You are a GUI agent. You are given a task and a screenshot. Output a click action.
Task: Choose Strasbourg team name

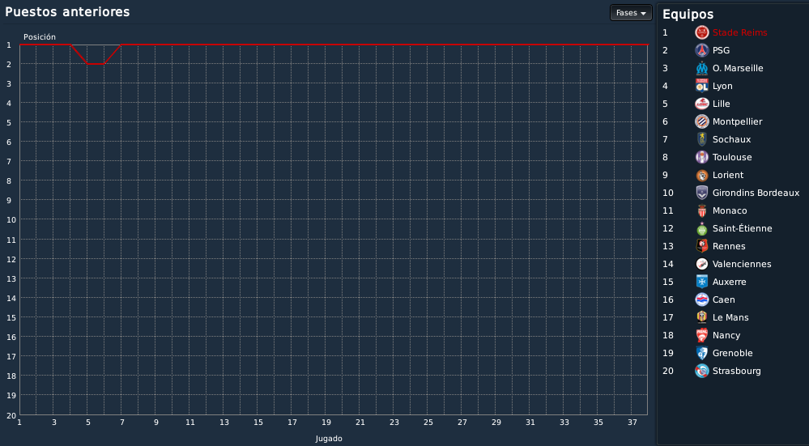[x=737, y=371]
